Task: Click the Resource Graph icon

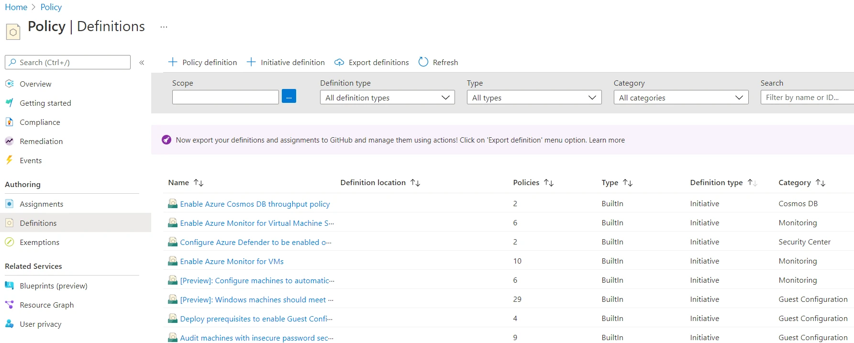Action: click(9, 305)
